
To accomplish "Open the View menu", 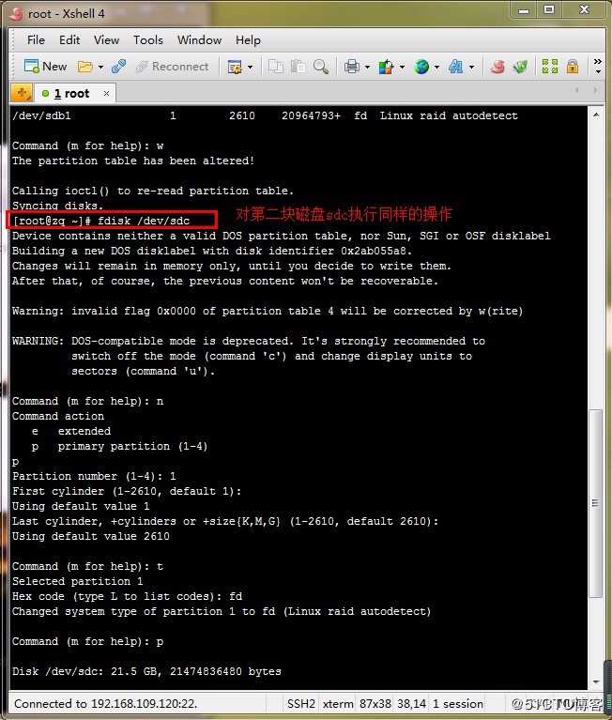I will point(106,40).
